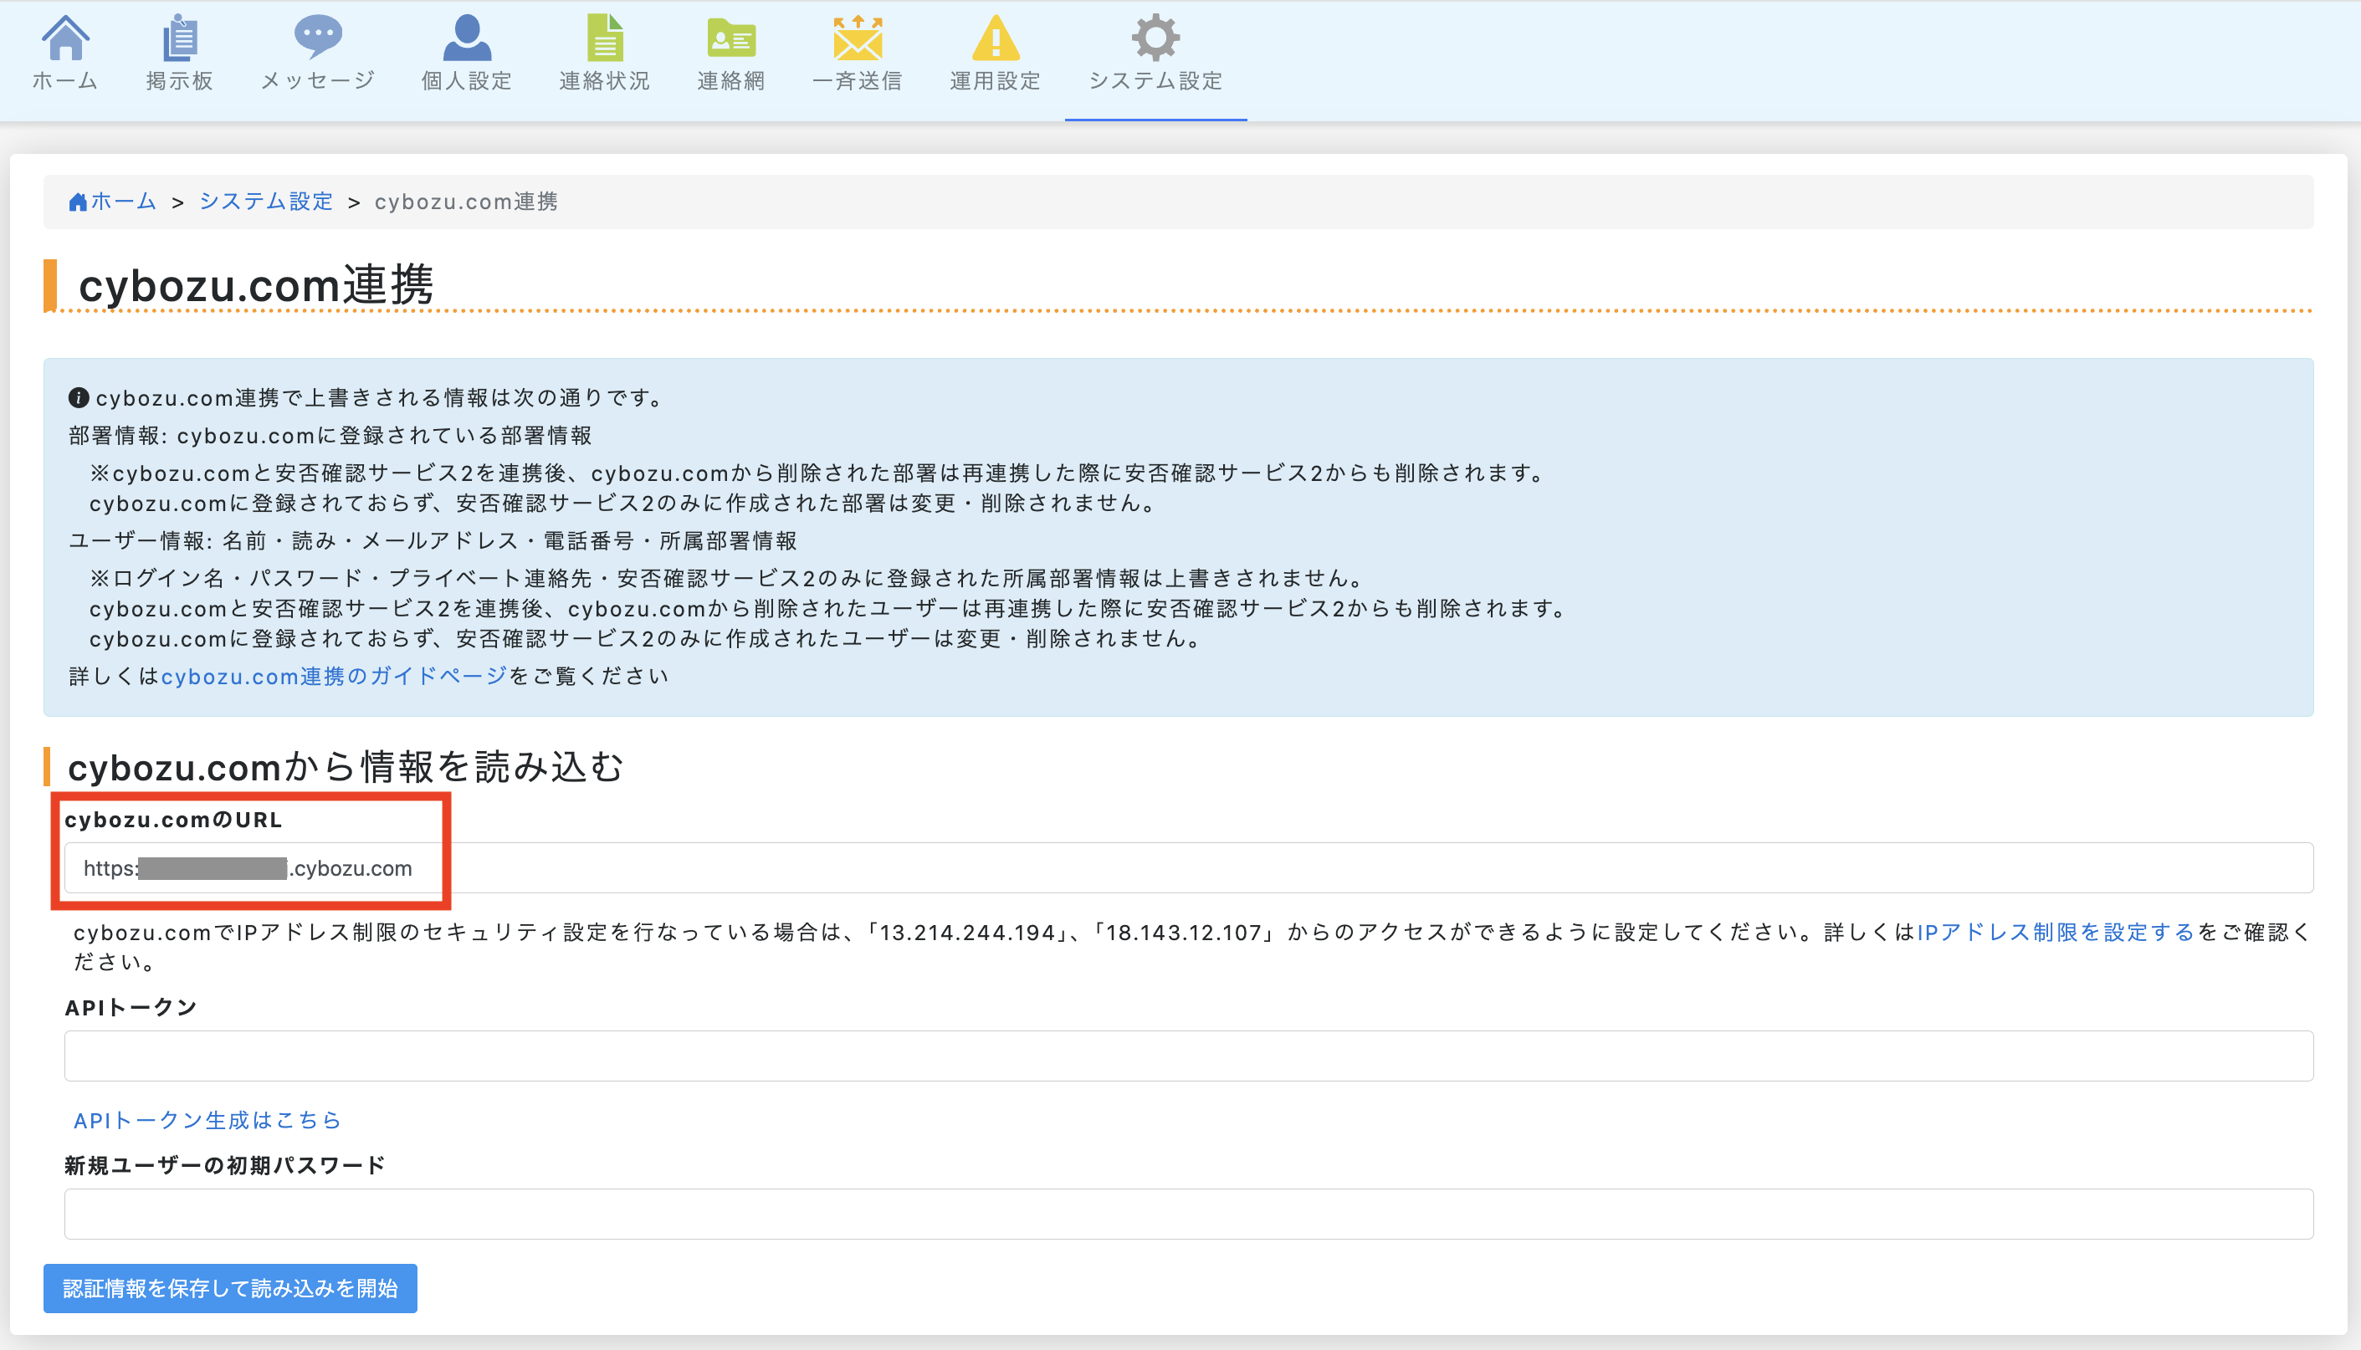
Task: Click the cybozu.comのURL field label
Action: tap(173, 820)
